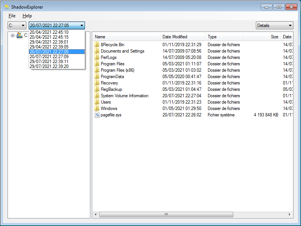Image resolution: width=301 pixels, height=226 pixels.
Task: Click the Documents and Settings folder icon
Action: pyautogui.click(x=97, y=51)
